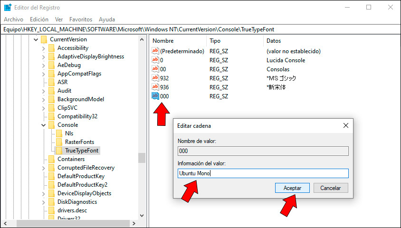Close the Editar cadena dialog

tap(346, 125)
